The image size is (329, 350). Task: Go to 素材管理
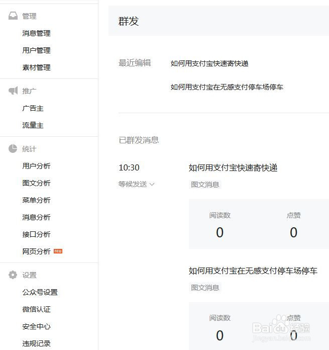(36, 67)
